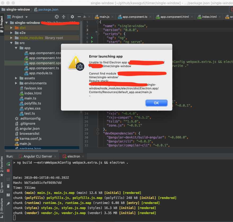Run the ng script from gutter arrow
Image resolution: width=233 pixels, height=222 pixels.
click(x=92, y=38)
